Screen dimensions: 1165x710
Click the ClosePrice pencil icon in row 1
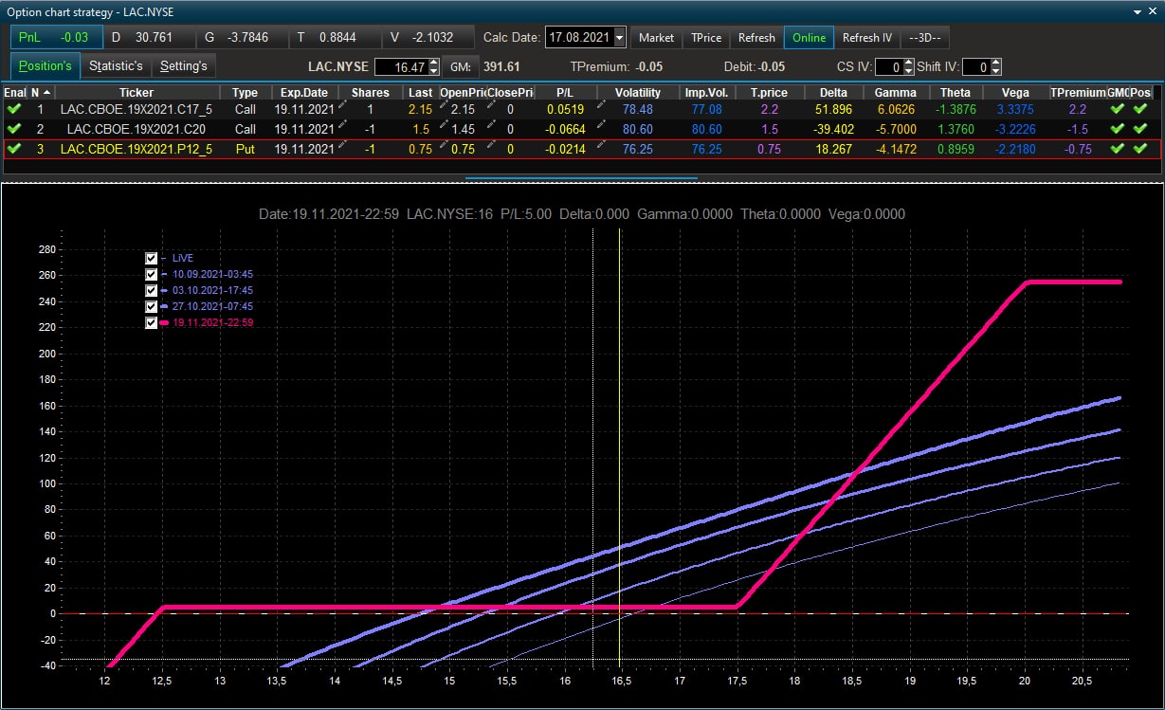pyautogui.click(x=491, y=107)
